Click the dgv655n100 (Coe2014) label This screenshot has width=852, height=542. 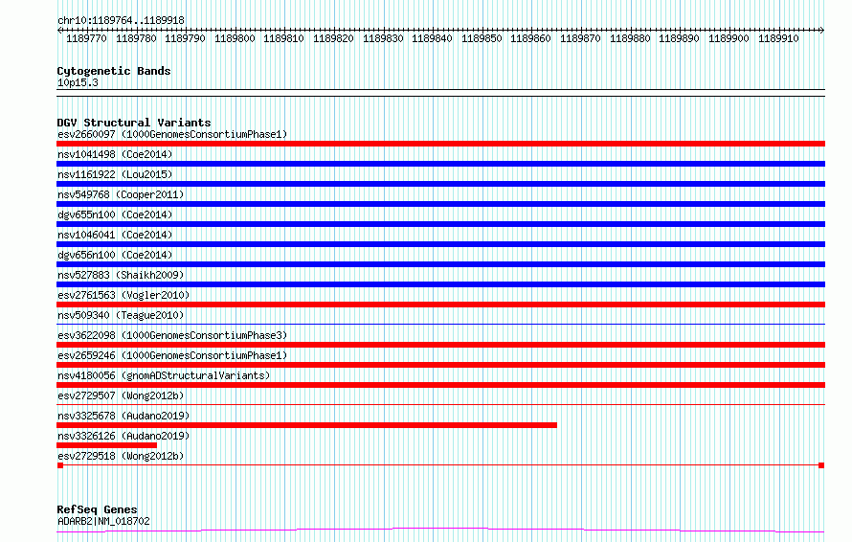115,215
